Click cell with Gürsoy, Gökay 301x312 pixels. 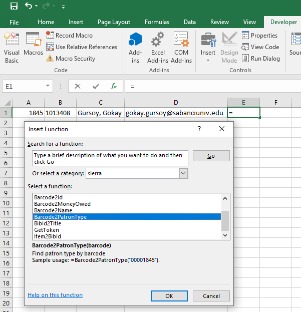click(101, 113)
